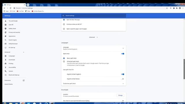185x104 pixels.
Task: Go to You and Google section
Action: point(13,21)
